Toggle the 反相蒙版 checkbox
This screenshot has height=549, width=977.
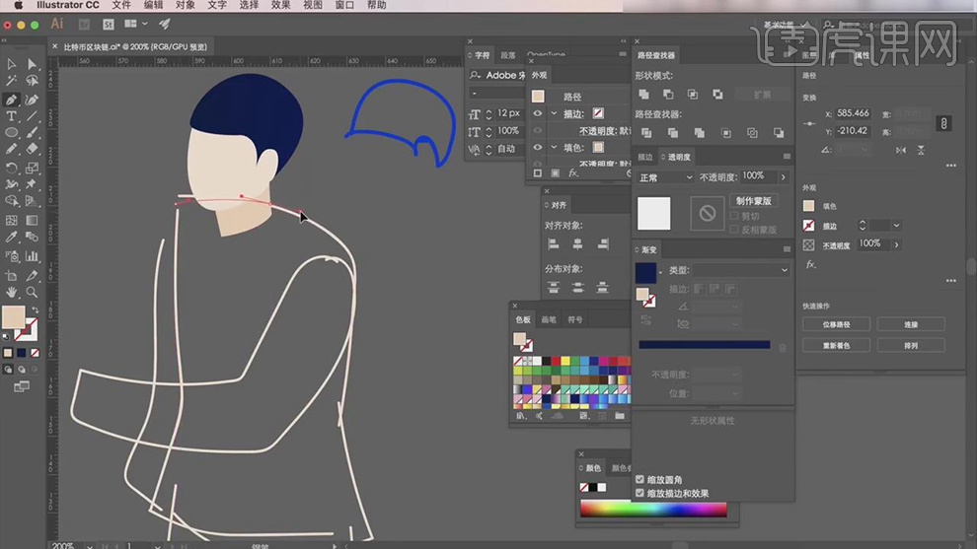point(734,230)
